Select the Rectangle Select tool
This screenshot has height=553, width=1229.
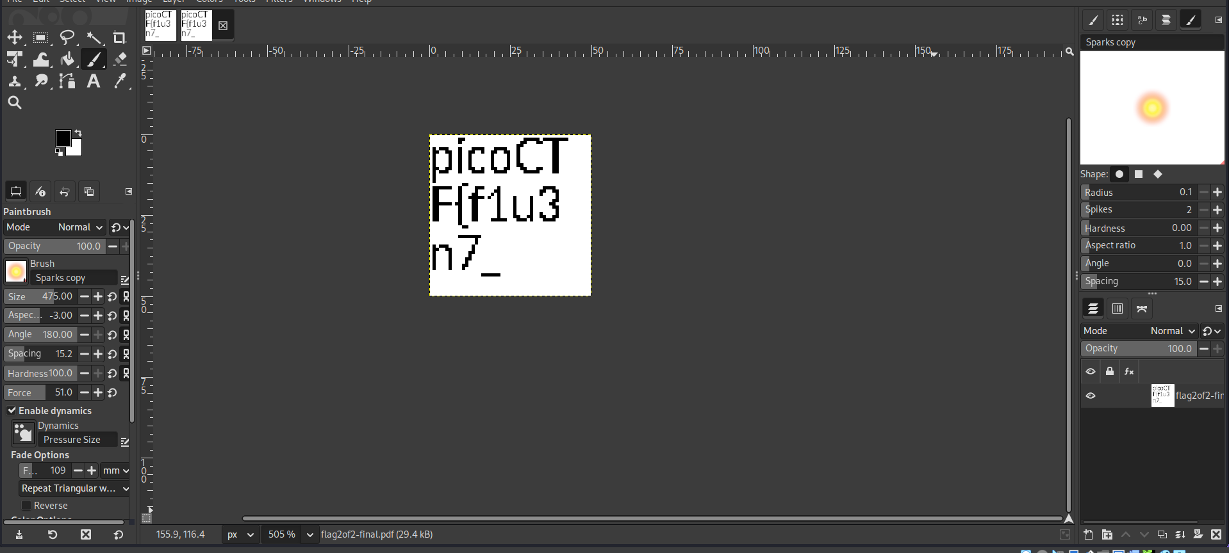[41, 38]
